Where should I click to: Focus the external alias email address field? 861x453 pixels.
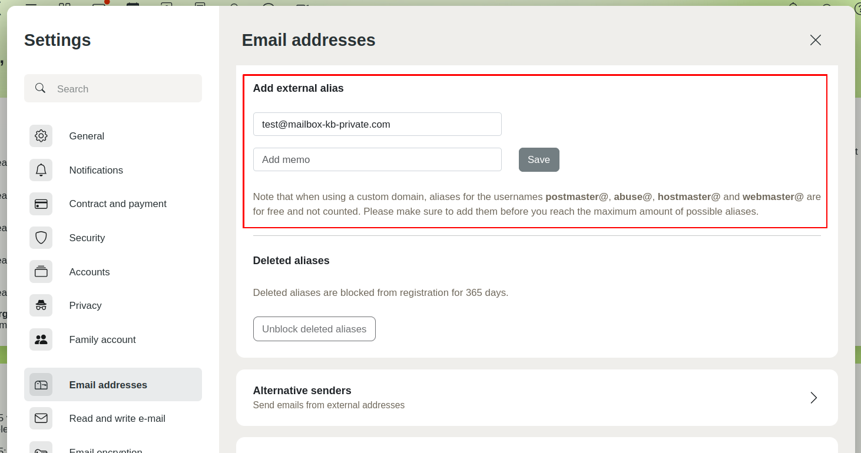click(377, 124)
